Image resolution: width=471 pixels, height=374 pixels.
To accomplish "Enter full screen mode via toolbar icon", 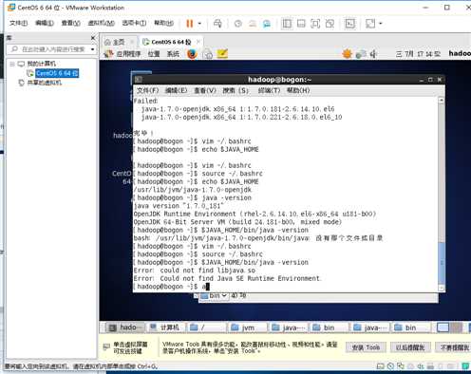I will coord(315,24).
